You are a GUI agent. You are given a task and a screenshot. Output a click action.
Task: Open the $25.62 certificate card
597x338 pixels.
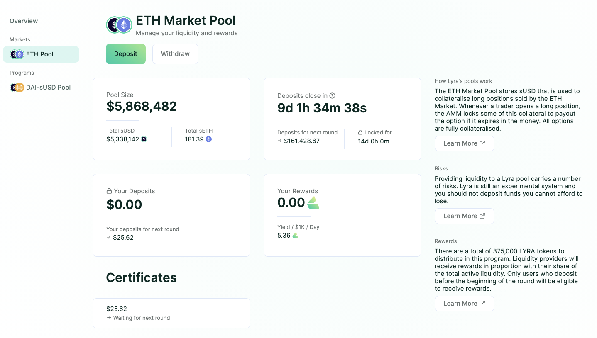[171, 313]
